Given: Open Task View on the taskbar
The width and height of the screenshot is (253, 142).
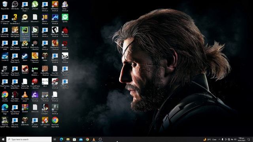Looking at the screenshot, I should coord(55,139).
